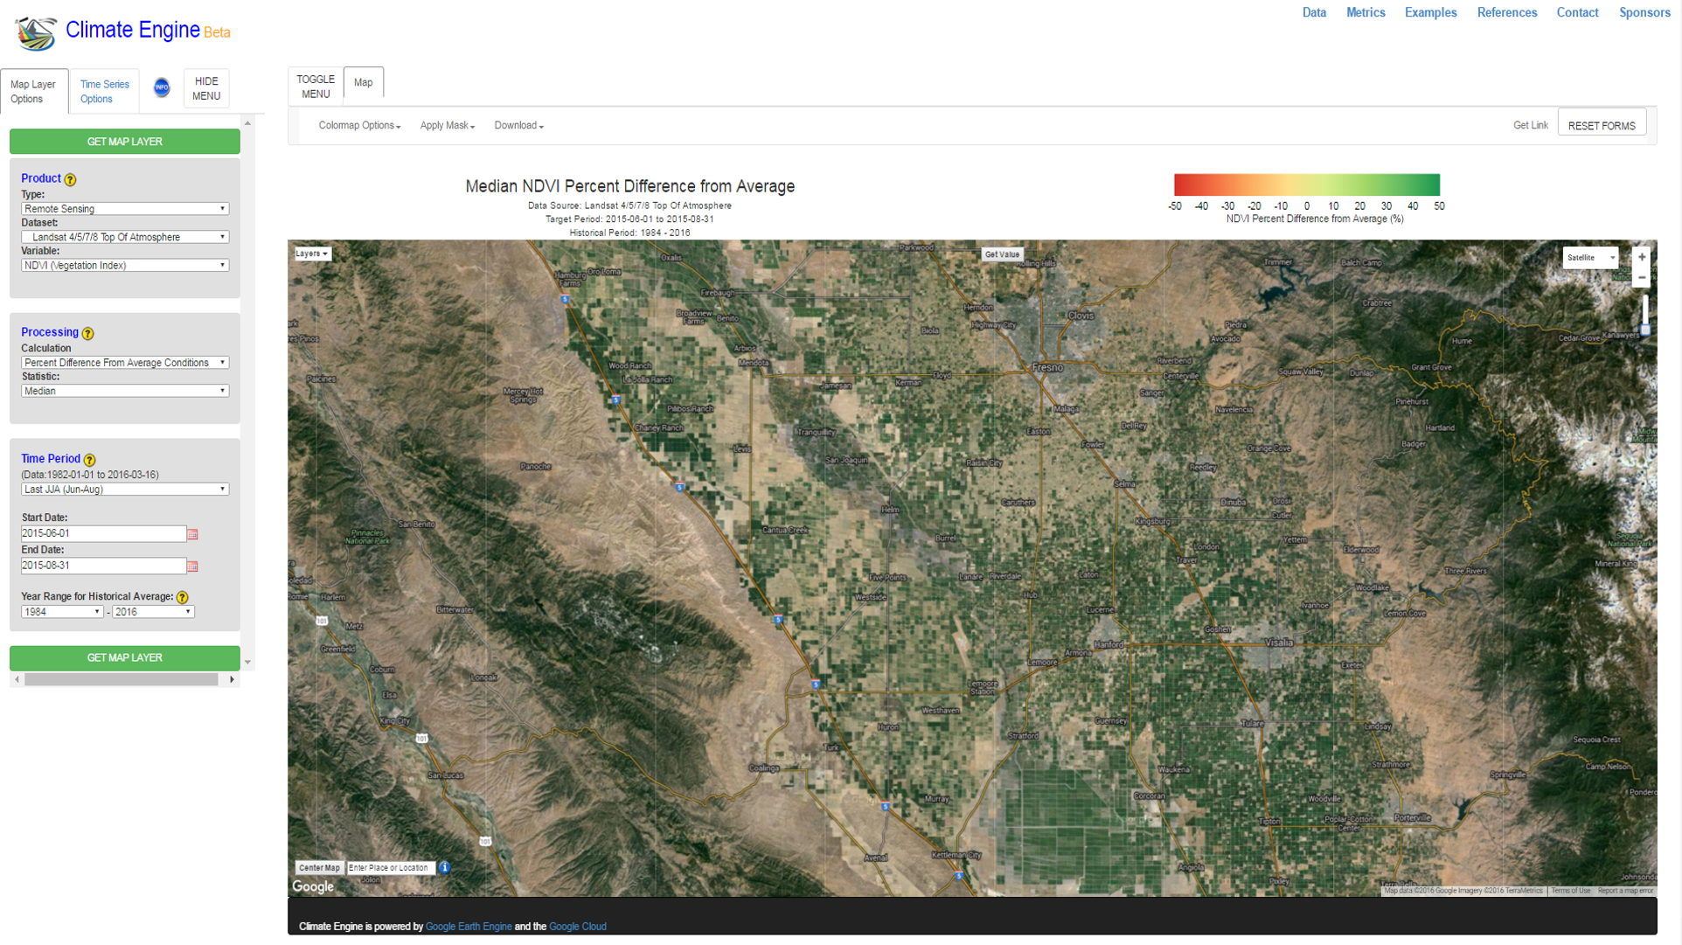Click Report a map error link
Viewport: 1682px width, 945px height.
1625,891
